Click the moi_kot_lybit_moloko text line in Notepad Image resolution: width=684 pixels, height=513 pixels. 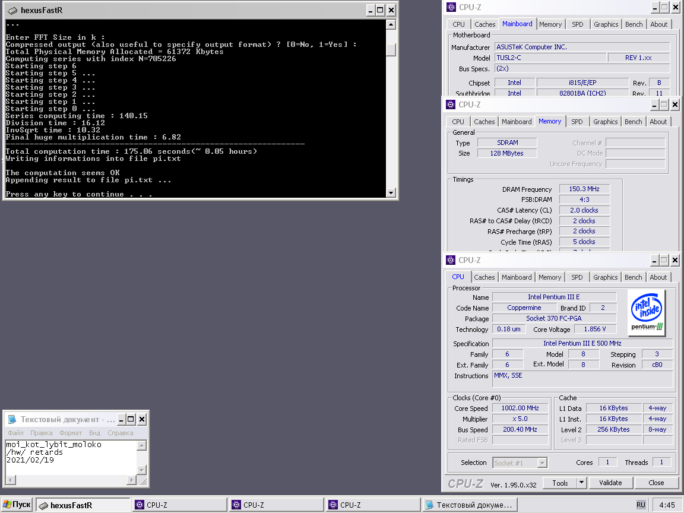[53, 445]
